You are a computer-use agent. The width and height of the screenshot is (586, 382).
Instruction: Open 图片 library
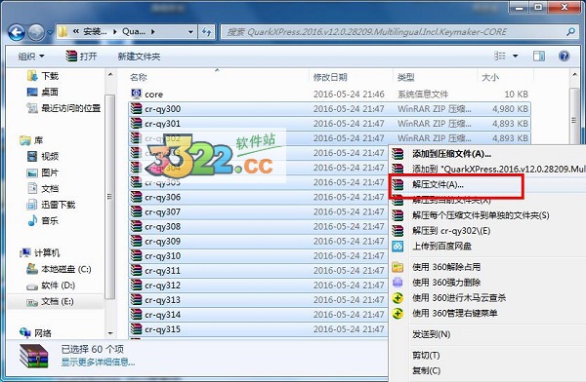point(43,172)
